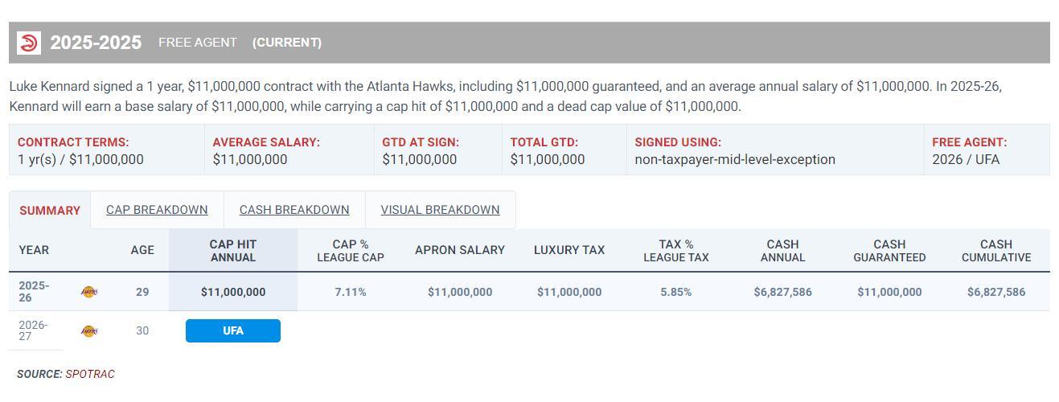This screenshot has width=1059, height=402.
Task: Click the Luxury Tax column header
Action: tap(569, 250)
